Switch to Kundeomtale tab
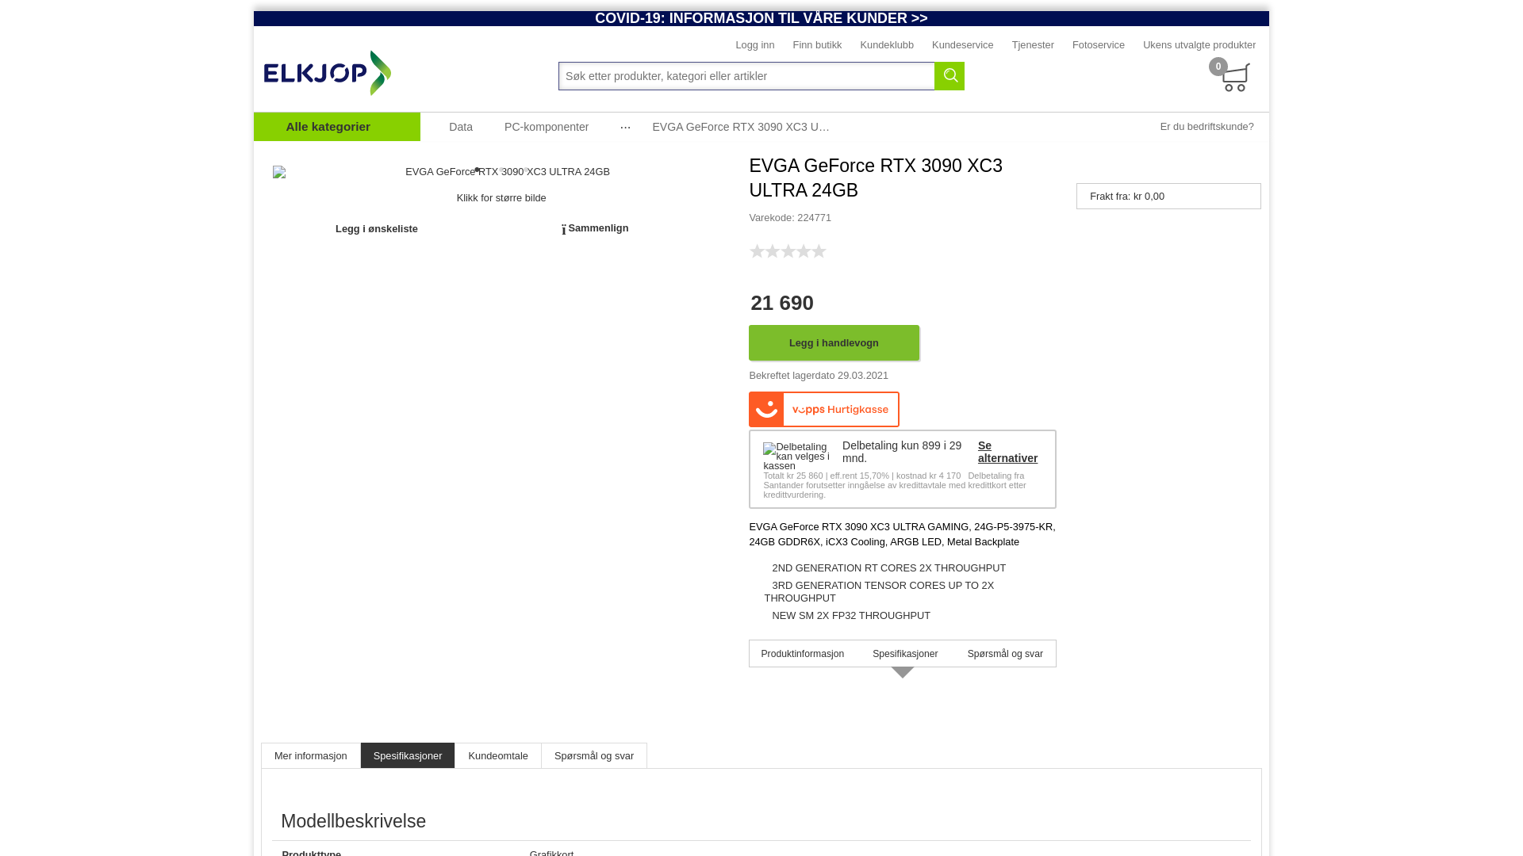The image size is (1523, 856). [x=498, y=756]
